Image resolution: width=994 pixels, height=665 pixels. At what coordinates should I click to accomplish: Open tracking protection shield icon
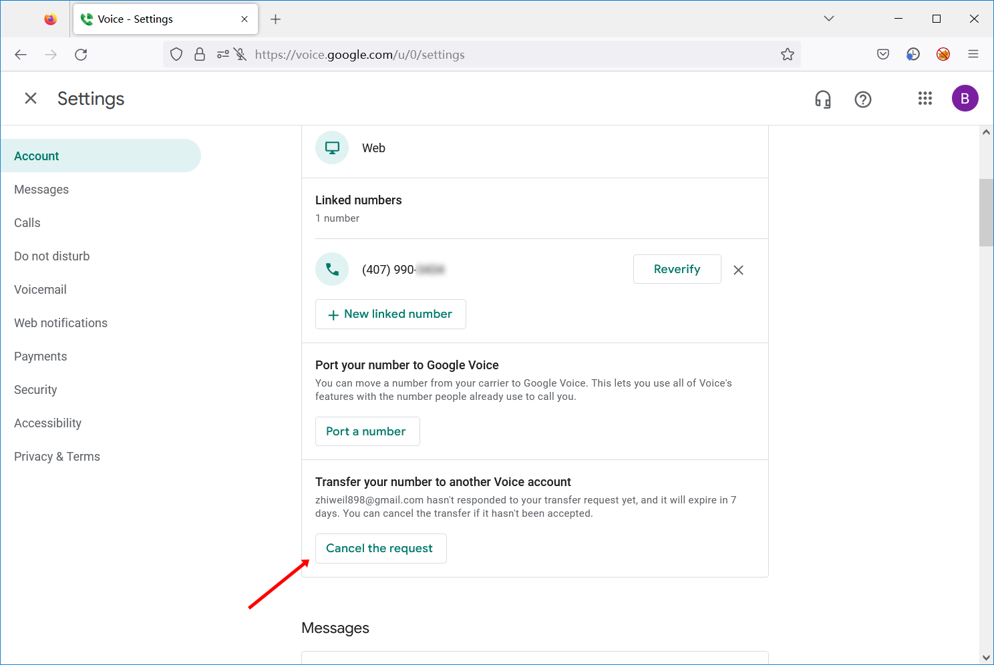click(176, 55)
